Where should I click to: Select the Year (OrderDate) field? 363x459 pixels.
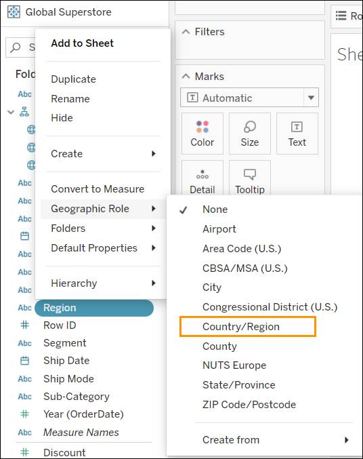point(83,414)
